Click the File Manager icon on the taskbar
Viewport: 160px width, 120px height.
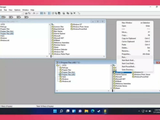[105, 111]
